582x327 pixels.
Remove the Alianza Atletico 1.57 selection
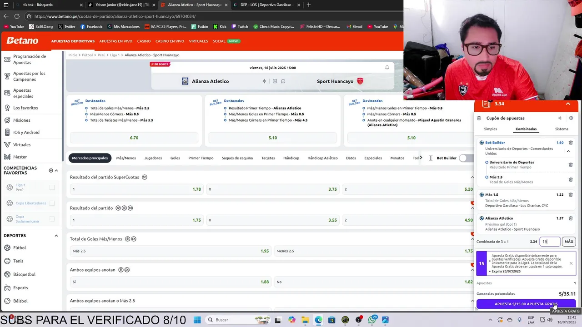pos(571,218)
